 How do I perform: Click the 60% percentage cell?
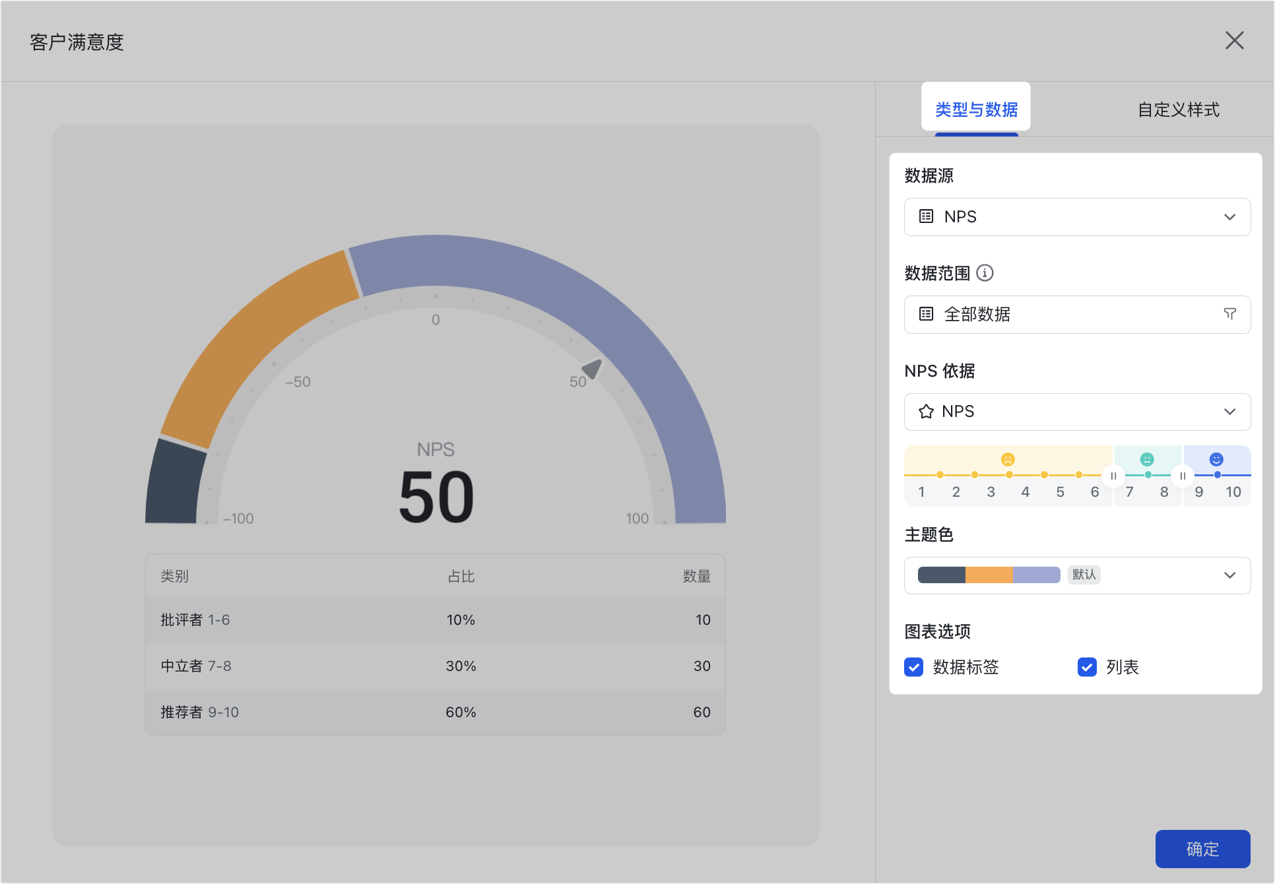(461, 712)
